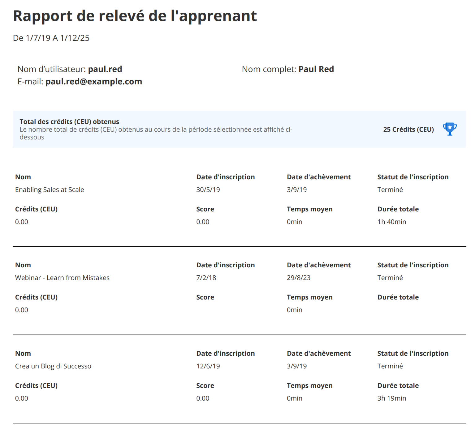Click 'Terminé' status for the Webinar course

pos(390,278)
